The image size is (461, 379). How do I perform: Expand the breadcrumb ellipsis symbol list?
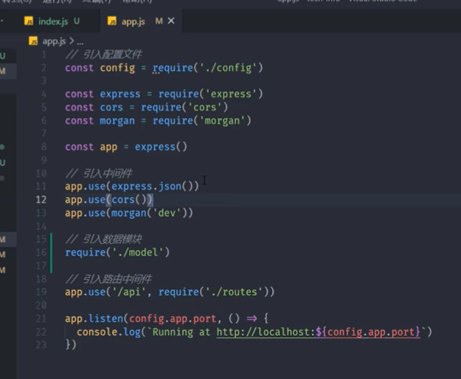[x=80, y=42]
